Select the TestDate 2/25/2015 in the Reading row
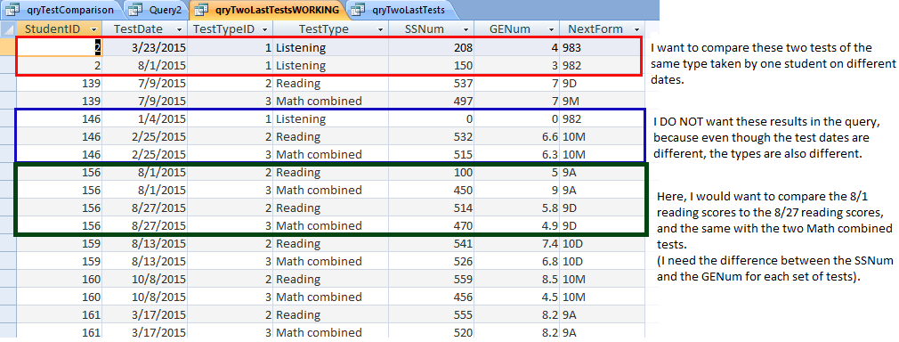The image size is (899, 342). click(x=144, y=136)
